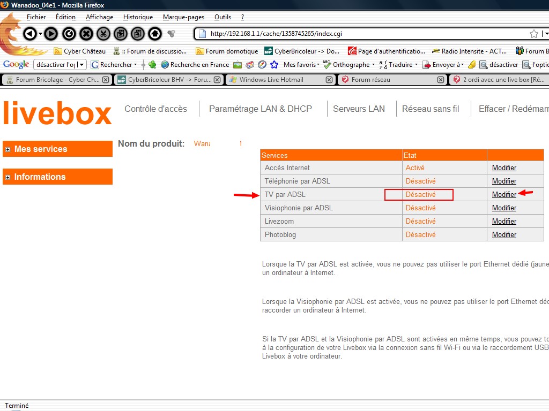Click the Cut scissors toolbar button
Screen dimensions: 549x411
[x=103, y=34]
